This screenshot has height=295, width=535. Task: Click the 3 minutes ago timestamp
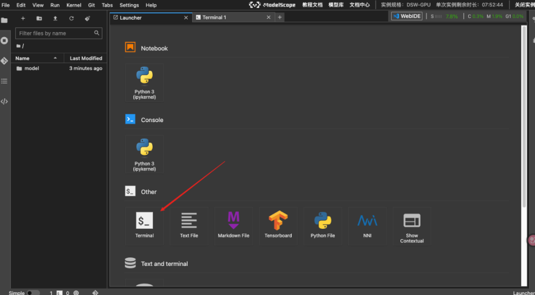[86, 68]
